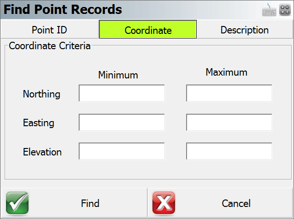
Task: Select the Easting Minimum input box
Action: coord(122,122)
